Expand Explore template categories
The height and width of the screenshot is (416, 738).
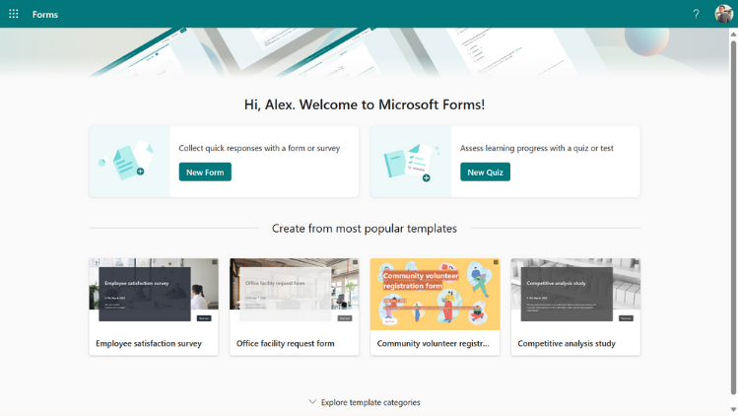365,402
